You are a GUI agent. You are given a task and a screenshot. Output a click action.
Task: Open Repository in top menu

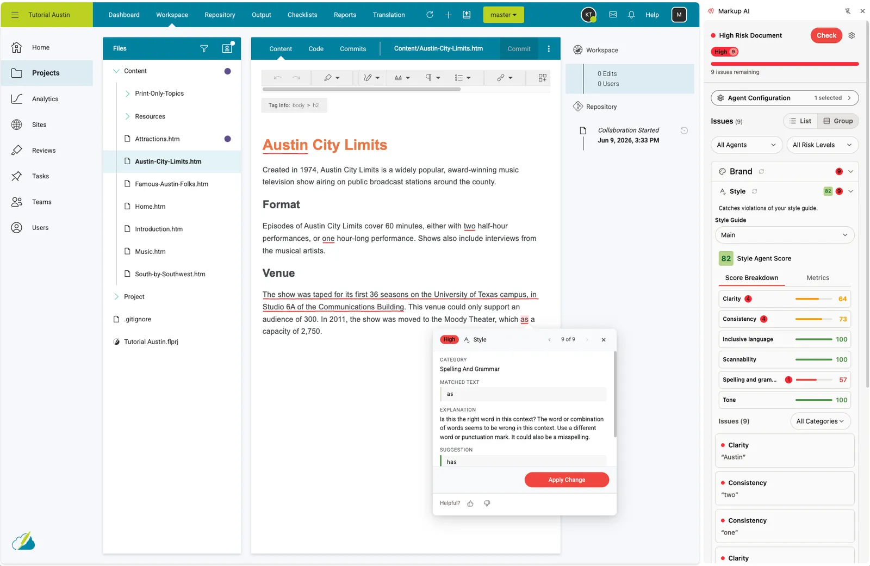[x=220, y=15]
